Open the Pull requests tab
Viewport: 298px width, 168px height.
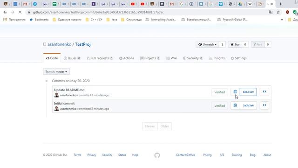pyautogui.click(x=100, y=58)
